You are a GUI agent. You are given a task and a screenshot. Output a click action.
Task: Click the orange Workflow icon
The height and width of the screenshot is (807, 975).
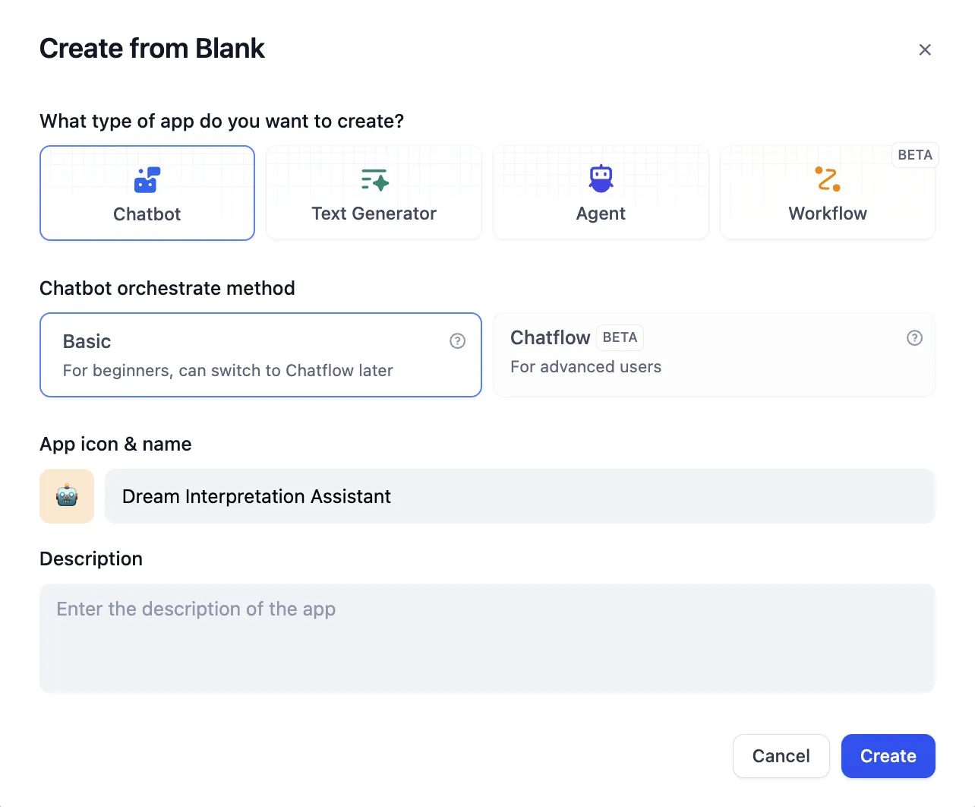(x=828, y=179)
